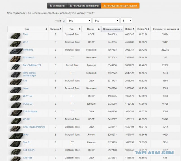
Task: Click the T-44 tank icon
Action: 15,36
